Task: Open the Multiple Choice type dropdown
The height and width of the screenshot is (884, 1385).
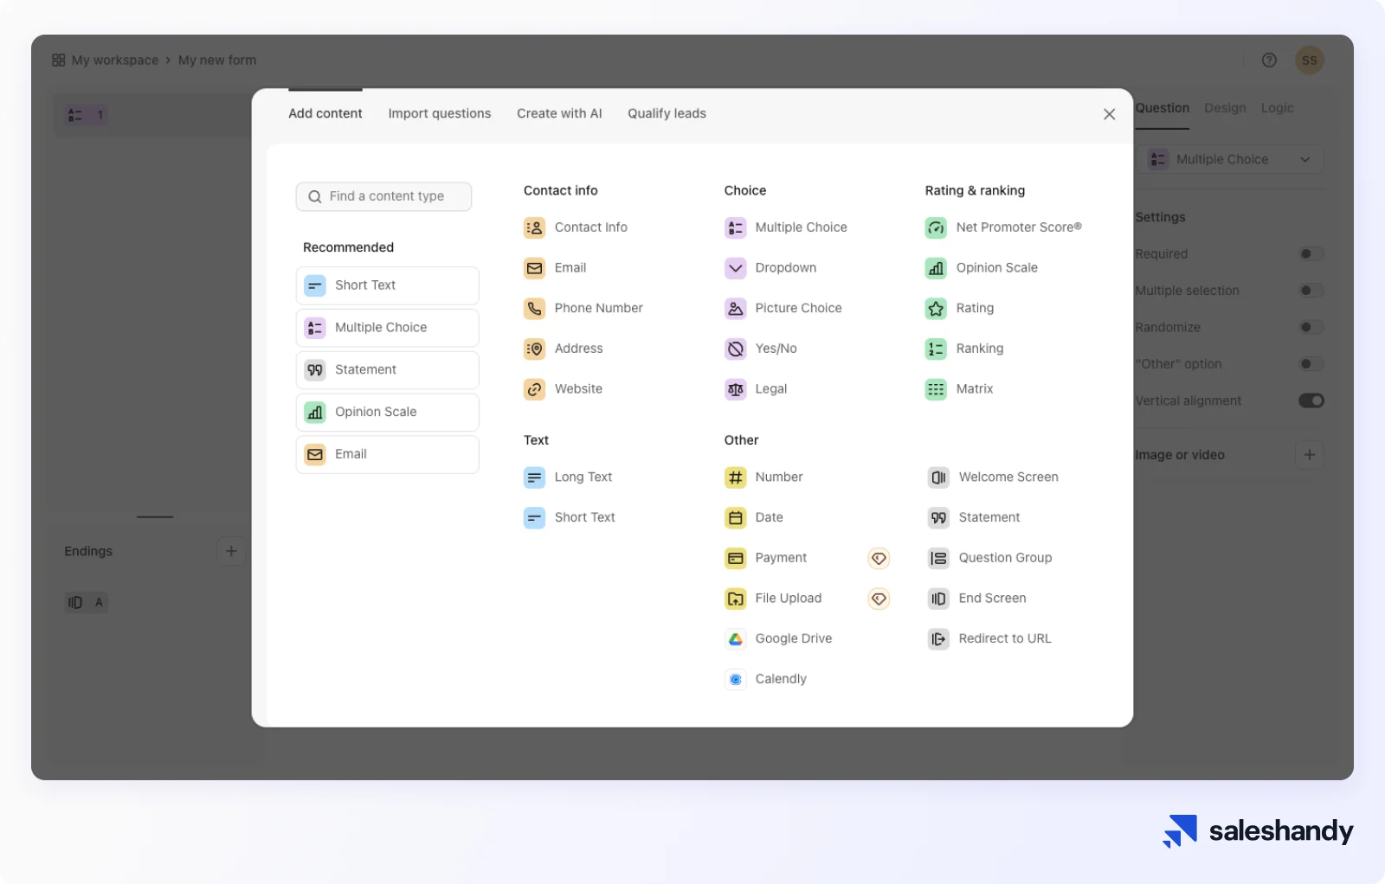Action: 1230,159
